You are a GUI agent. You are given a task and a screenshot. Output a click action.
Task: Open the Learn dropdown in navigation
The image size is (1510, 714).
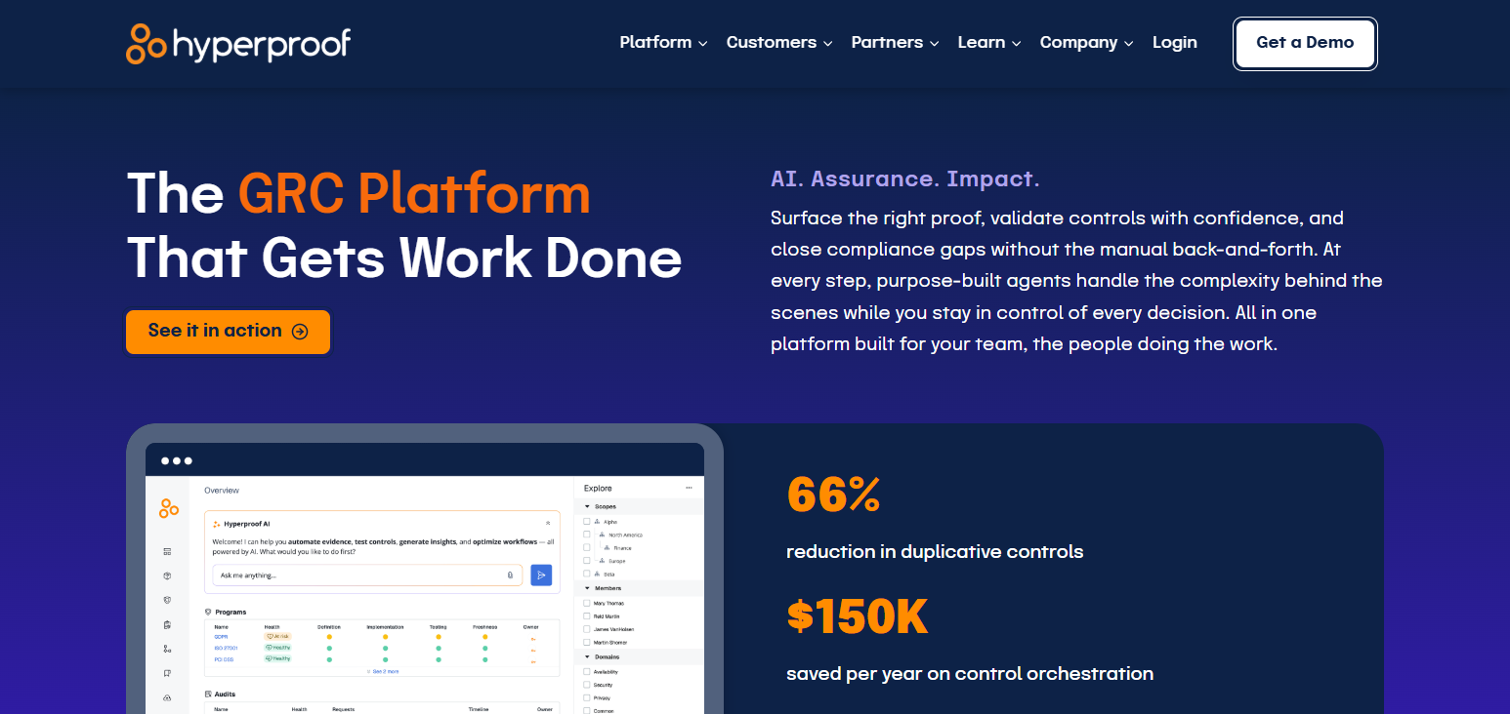[x=989, y=43]
